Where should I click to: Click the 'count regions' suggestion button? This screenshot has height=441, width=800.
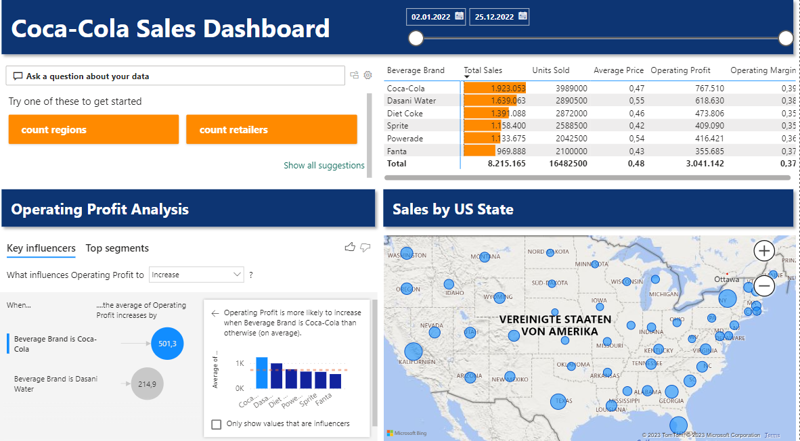click(x=93, y=129)
